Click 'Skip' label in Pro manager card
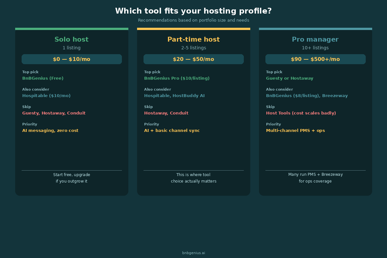 click(x=270, y=107)
